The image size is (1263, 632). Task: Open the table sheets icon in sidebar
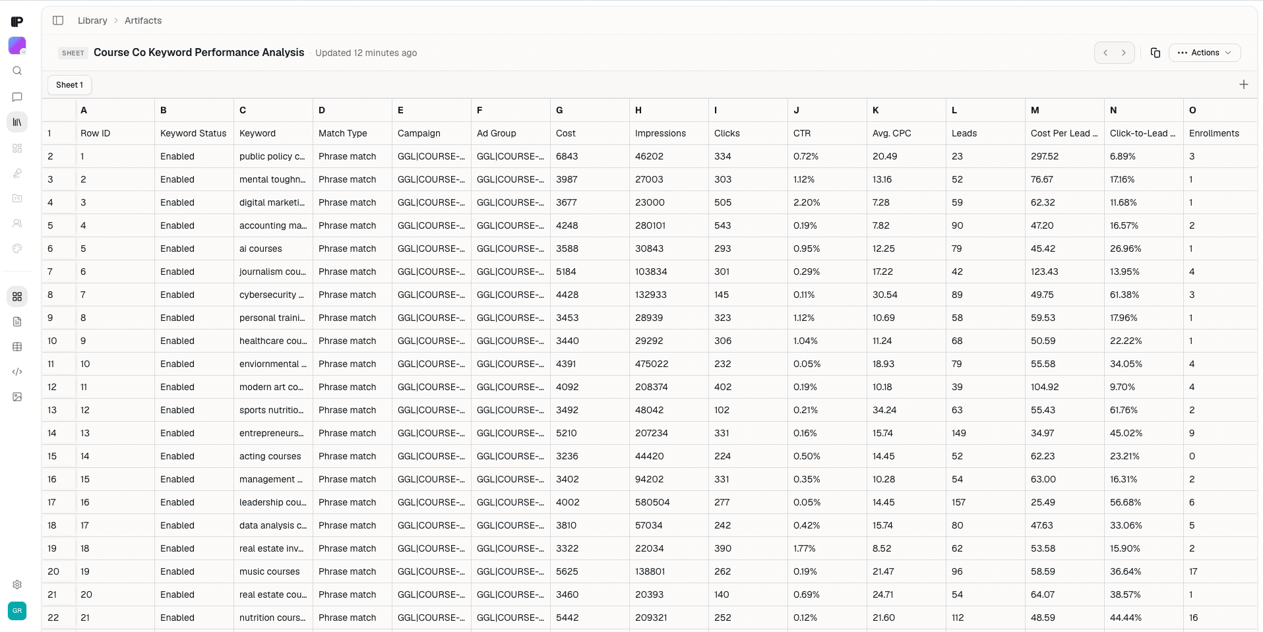pos(17,347)
